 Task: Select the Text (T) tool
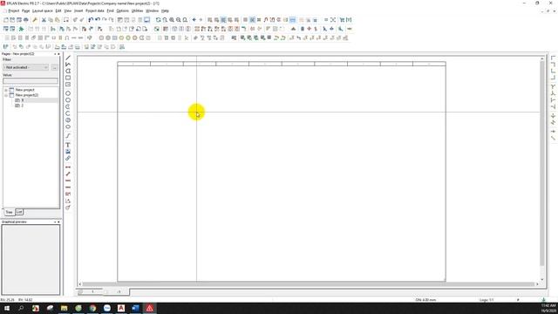pyautogui.click(x=68, y=145)
